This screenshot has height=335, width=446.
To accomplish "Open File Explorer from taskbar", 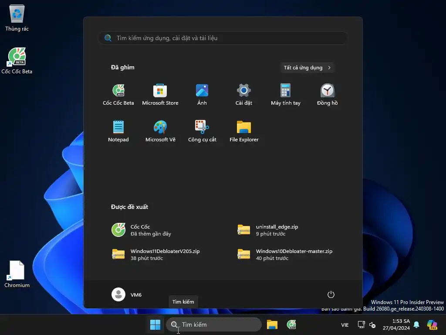I will (x=272, y=325).
